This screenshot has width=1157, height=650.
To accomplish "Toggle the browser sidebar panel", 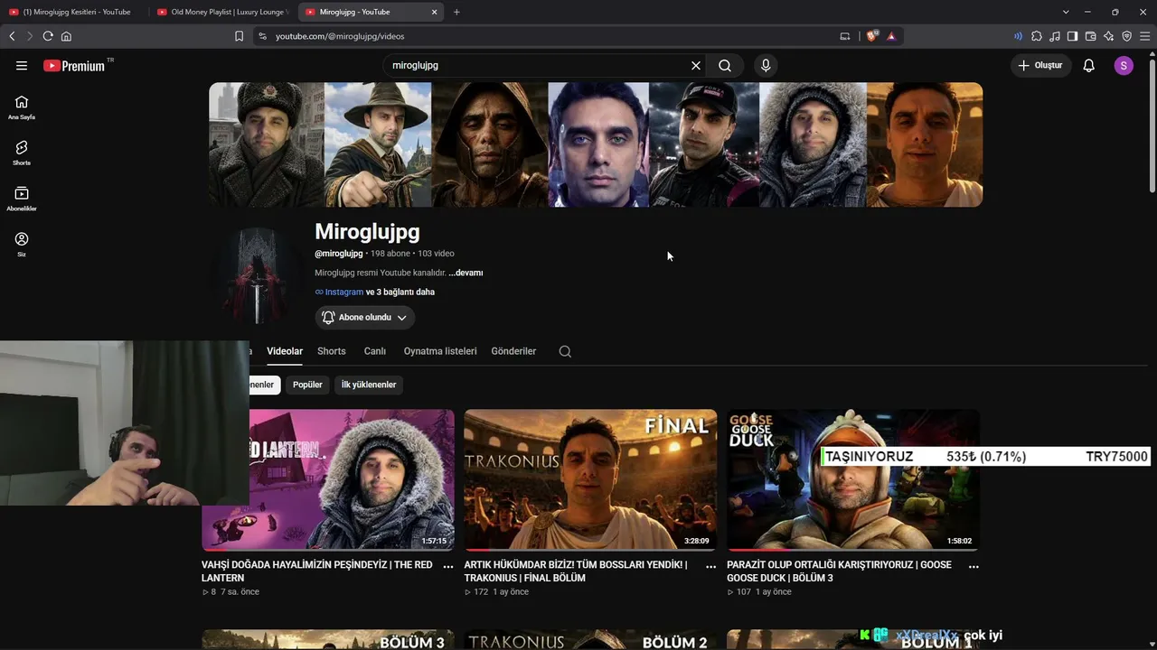I will (1072, 36).
